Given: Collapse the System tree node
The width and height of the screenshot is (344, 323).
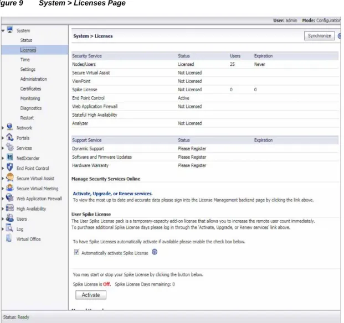Looking at the screenshot, I should pos(3,31).
